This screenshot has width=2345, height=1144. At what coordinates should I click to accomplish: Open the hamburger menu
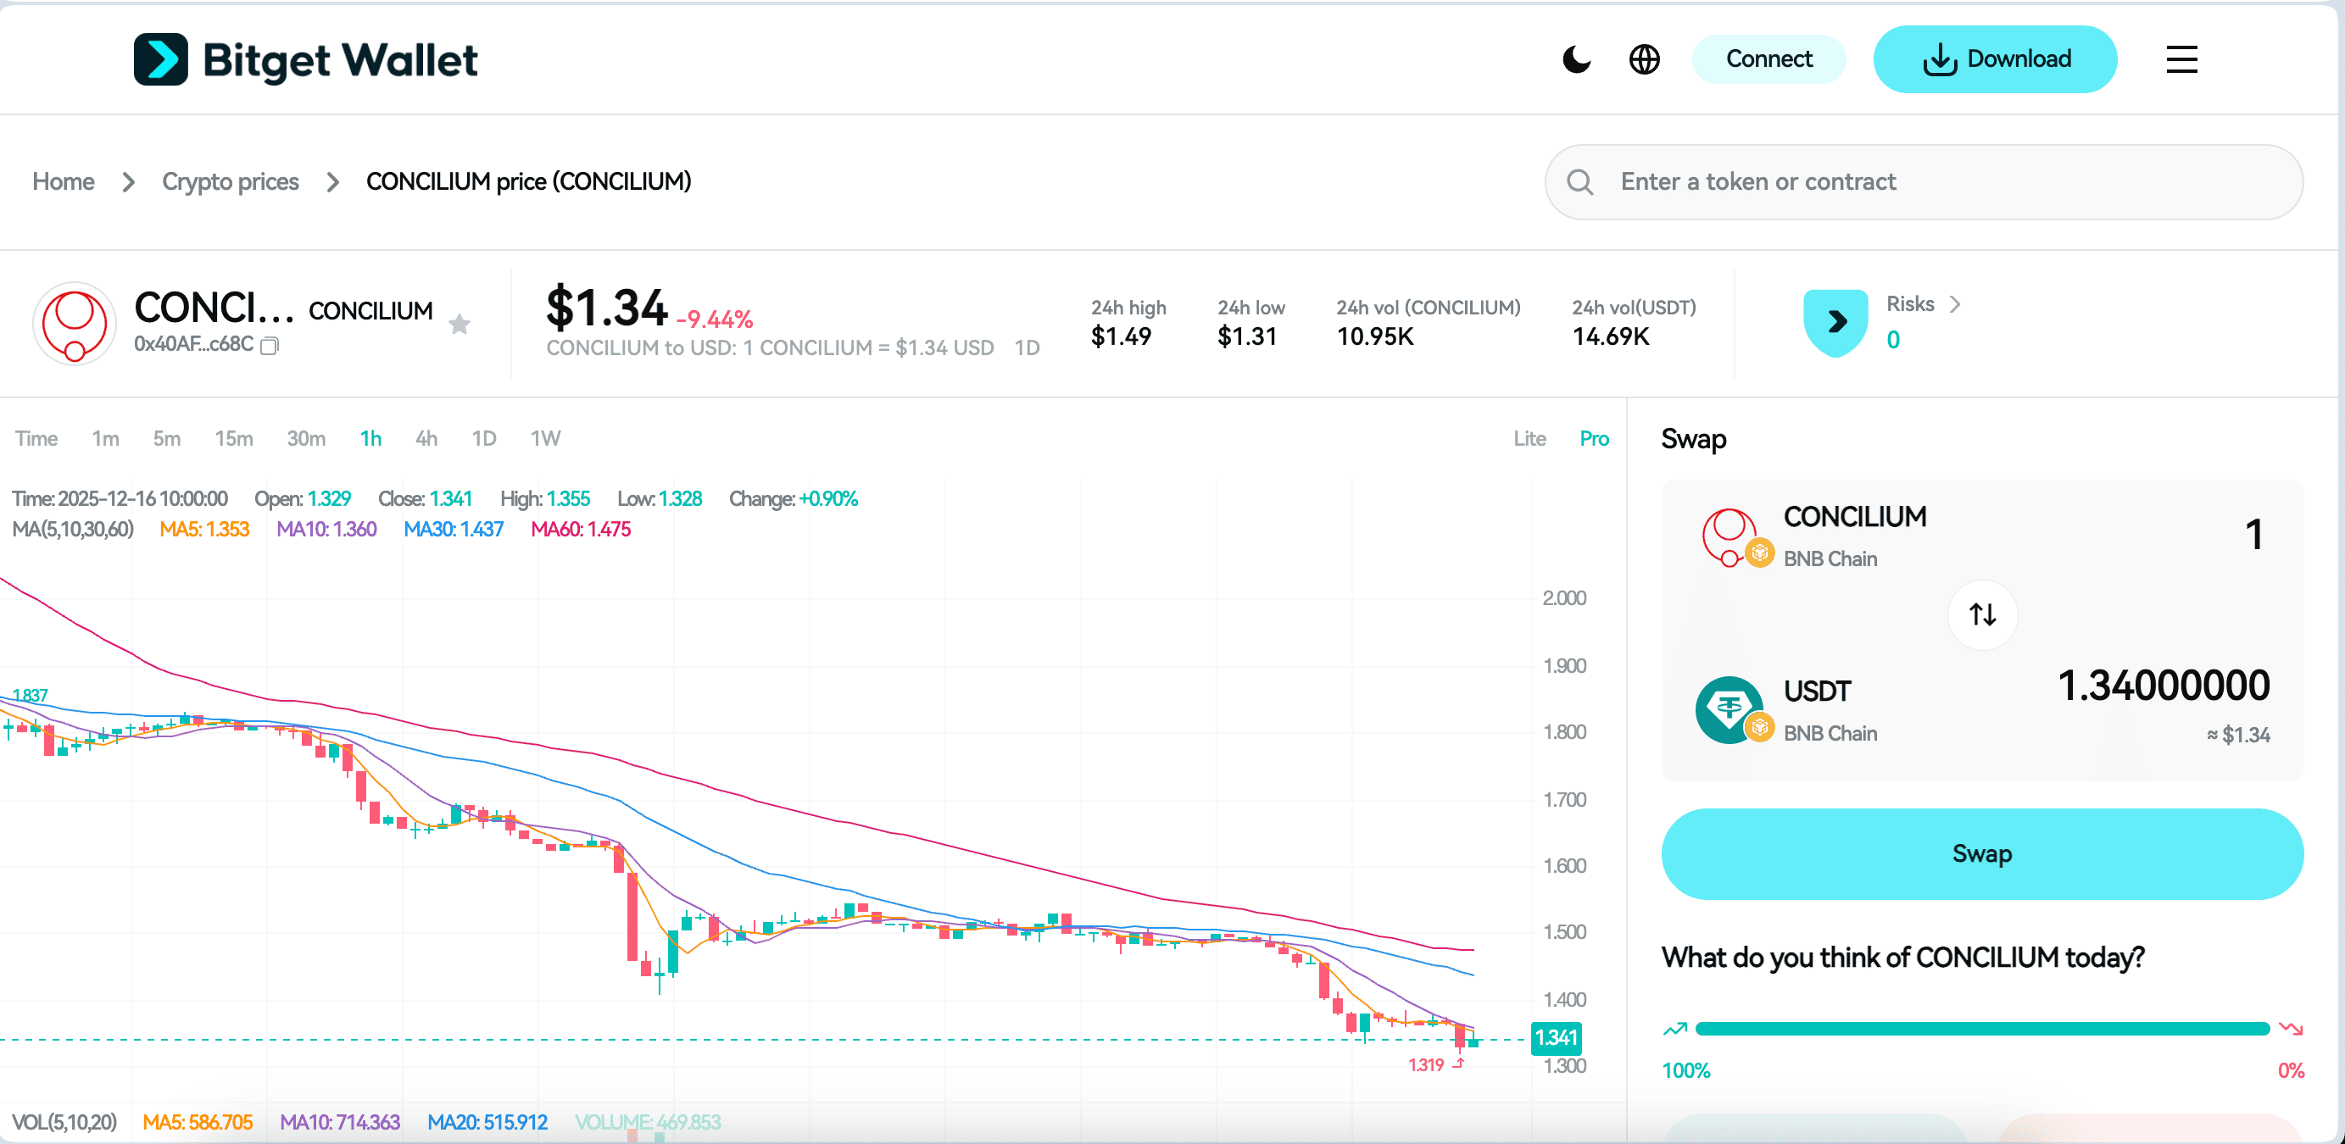click(2181, 59)
